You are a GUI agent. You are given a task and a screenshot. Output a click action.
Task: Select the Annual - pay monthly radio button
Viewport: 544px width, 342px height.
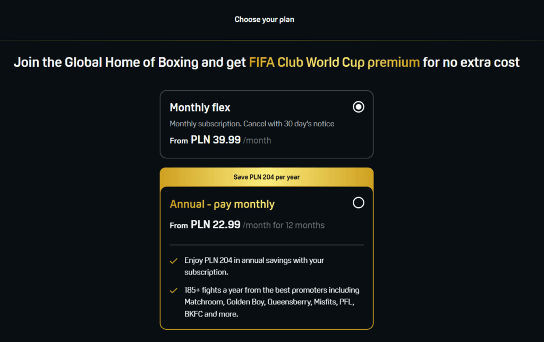[x=359, y=203]
